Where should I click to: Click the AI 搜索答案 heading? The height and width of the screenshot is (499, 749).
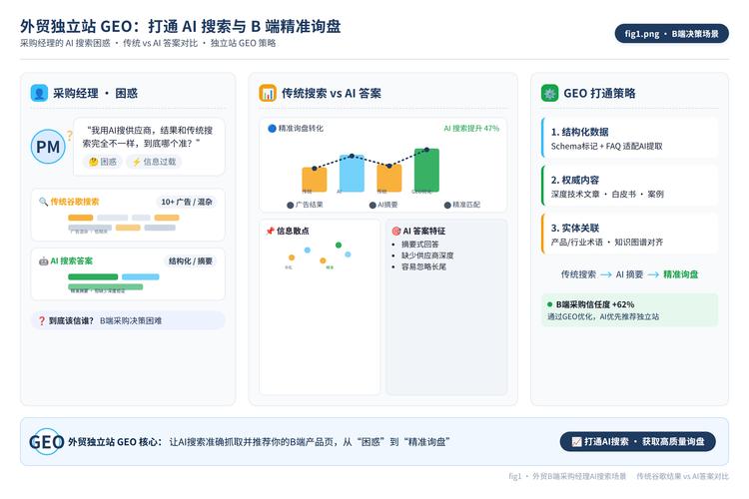72,260
